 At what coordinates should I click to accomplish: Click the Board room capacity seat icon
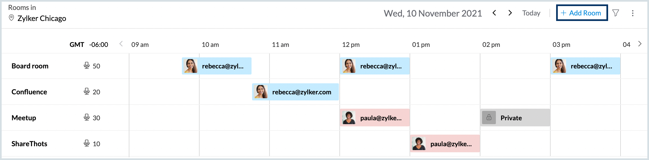pyautogui.click(x=87, y=66)
